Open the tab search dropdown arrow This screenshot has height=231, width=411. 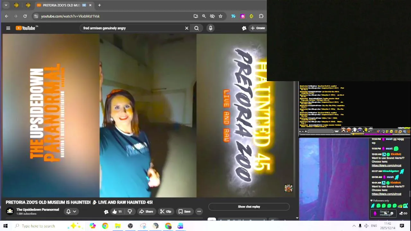[x=6, y=5]
